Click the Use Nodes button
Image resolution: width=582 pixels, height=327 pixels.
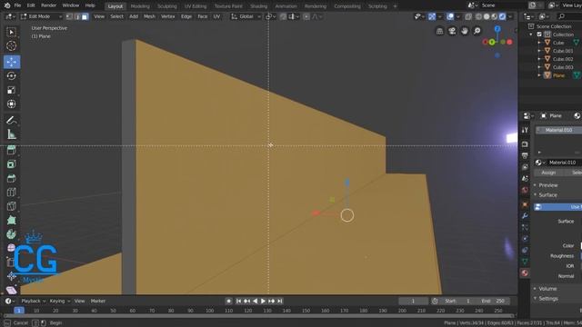coord(557,207)
